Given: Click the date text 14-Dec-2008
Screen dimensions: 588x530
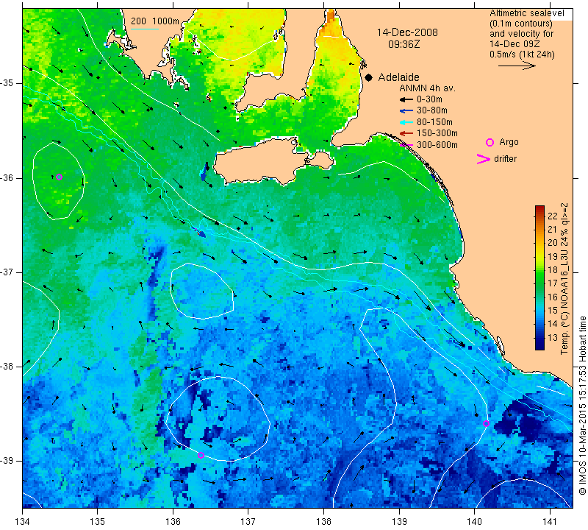Looking at the screenshot, I should 407,32.
